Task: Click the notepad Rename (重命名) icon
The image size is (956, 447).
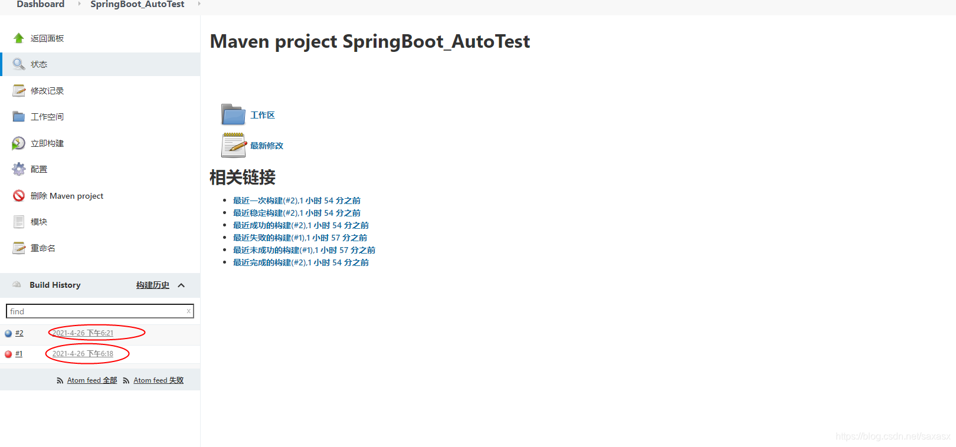Action: click(x=18, y=248)
